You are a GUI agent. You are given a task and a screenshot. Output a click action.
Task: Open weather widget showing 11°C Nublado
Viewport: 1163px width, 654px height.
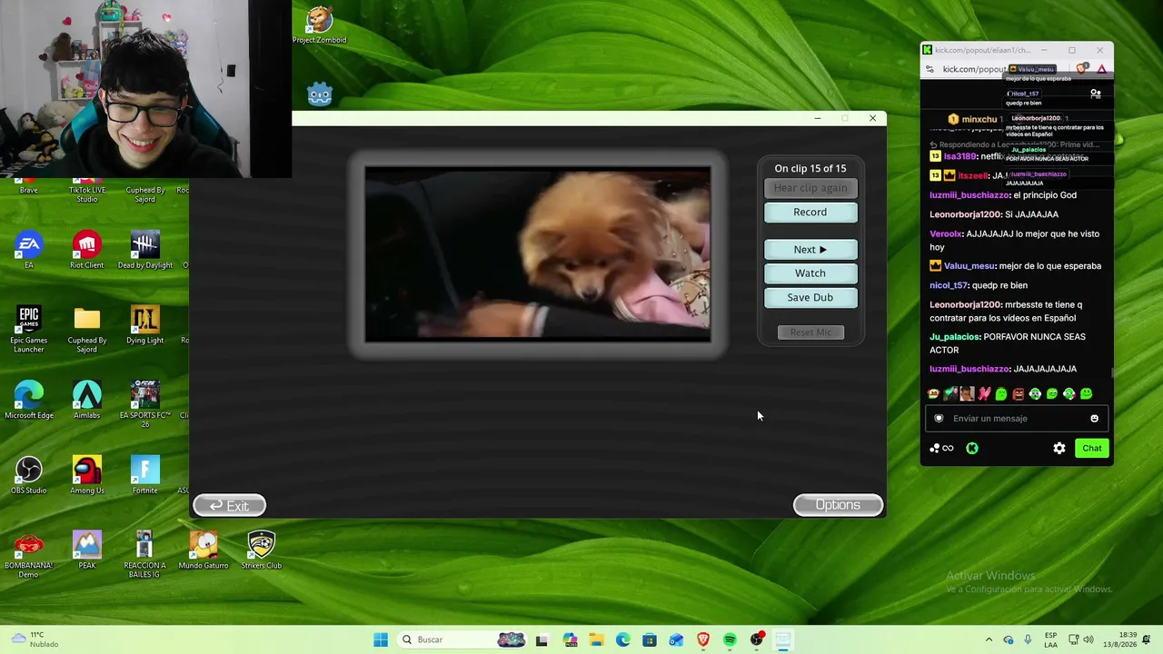tap(35, 639)
